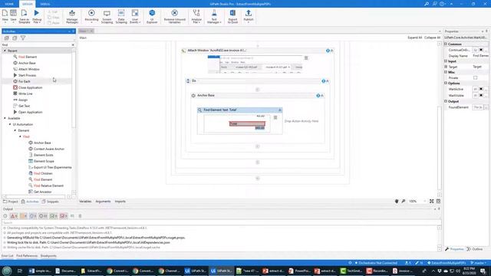Image resolution: width=491 pixels, height=276 pixels.
Task: Click the zoom magnifier icon in designer footer
Action: pyautogui.click(x=404, y=201)
